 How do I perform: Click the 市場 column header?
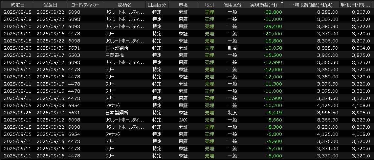[x=183, y=5]
